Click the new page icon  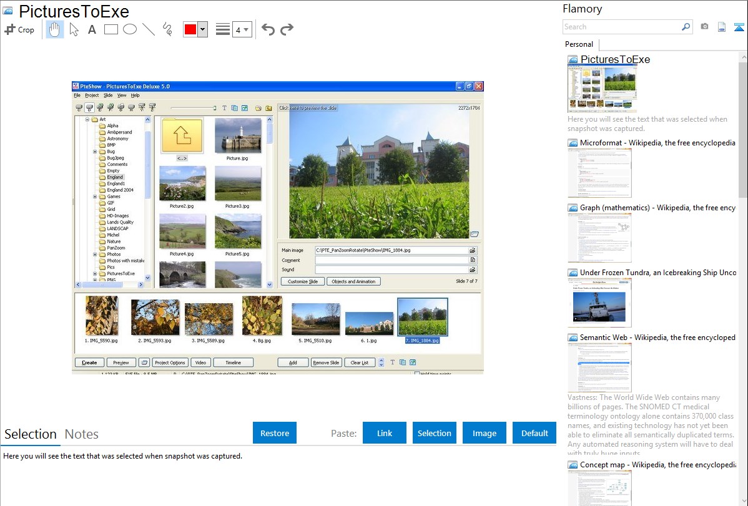pyautogui.click(x=722, y=27)
